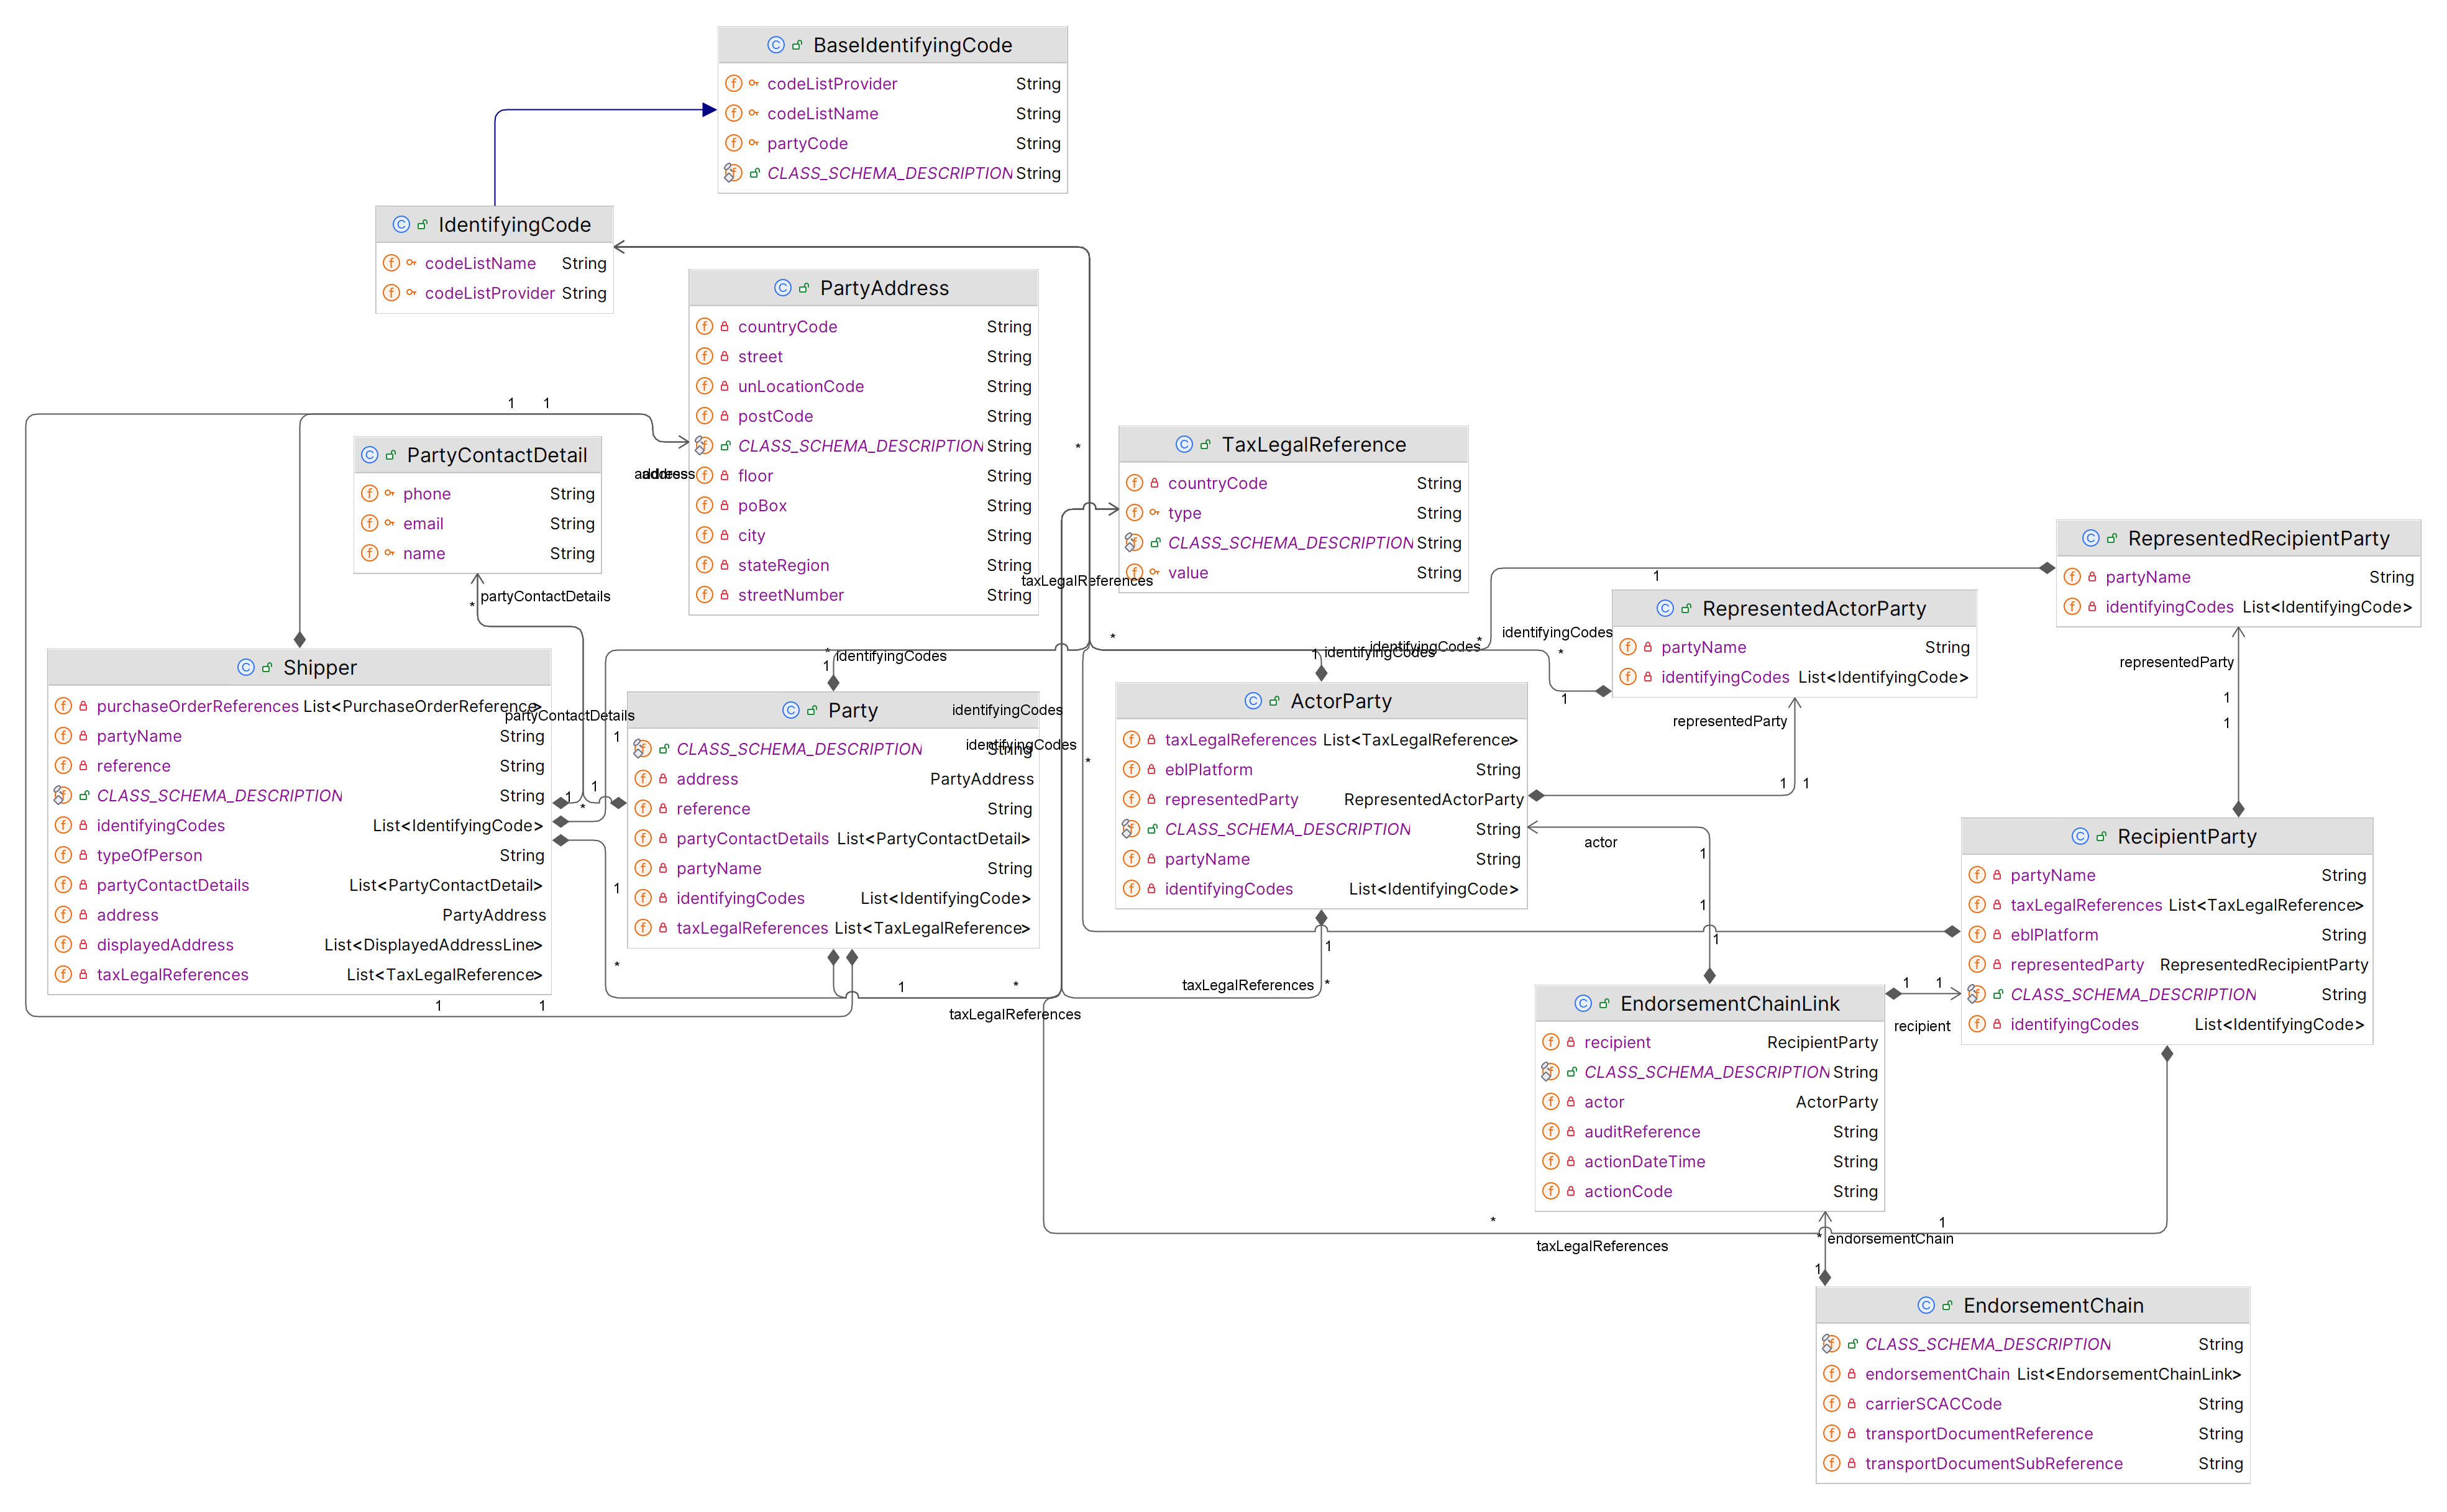Click the static field icon of Shipper CLASS_SCHEMA_DESCRIPTION
This screenshot has width=2447, height=1512.
(x=62, y=795)
